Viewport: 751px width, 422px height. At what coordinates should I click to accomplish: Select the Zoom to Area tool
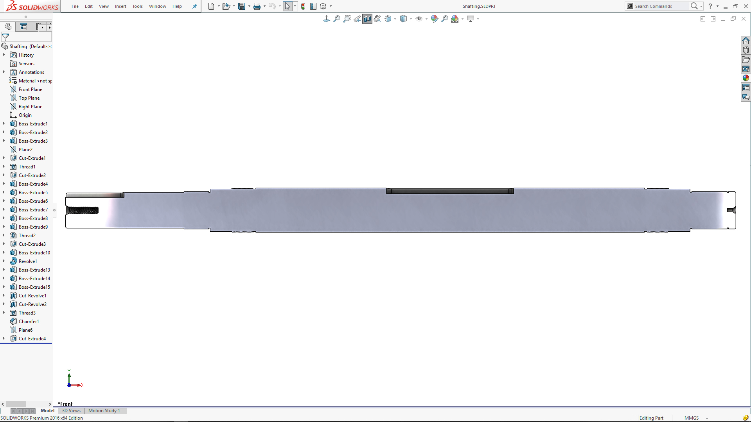pos(347,19)
